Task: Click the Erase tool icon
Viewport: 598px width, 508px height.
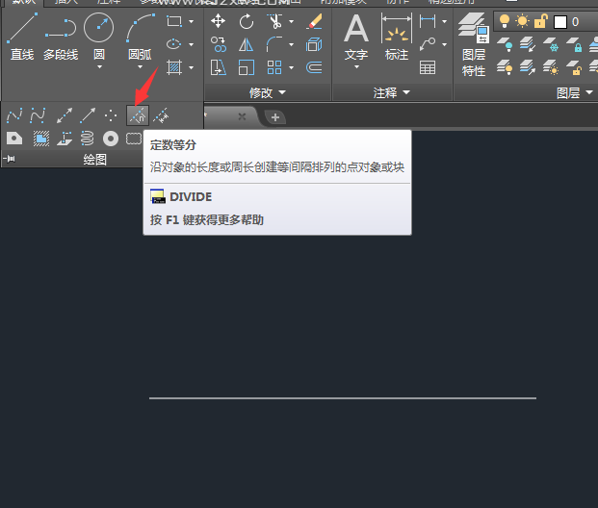Action: [314, 21]
